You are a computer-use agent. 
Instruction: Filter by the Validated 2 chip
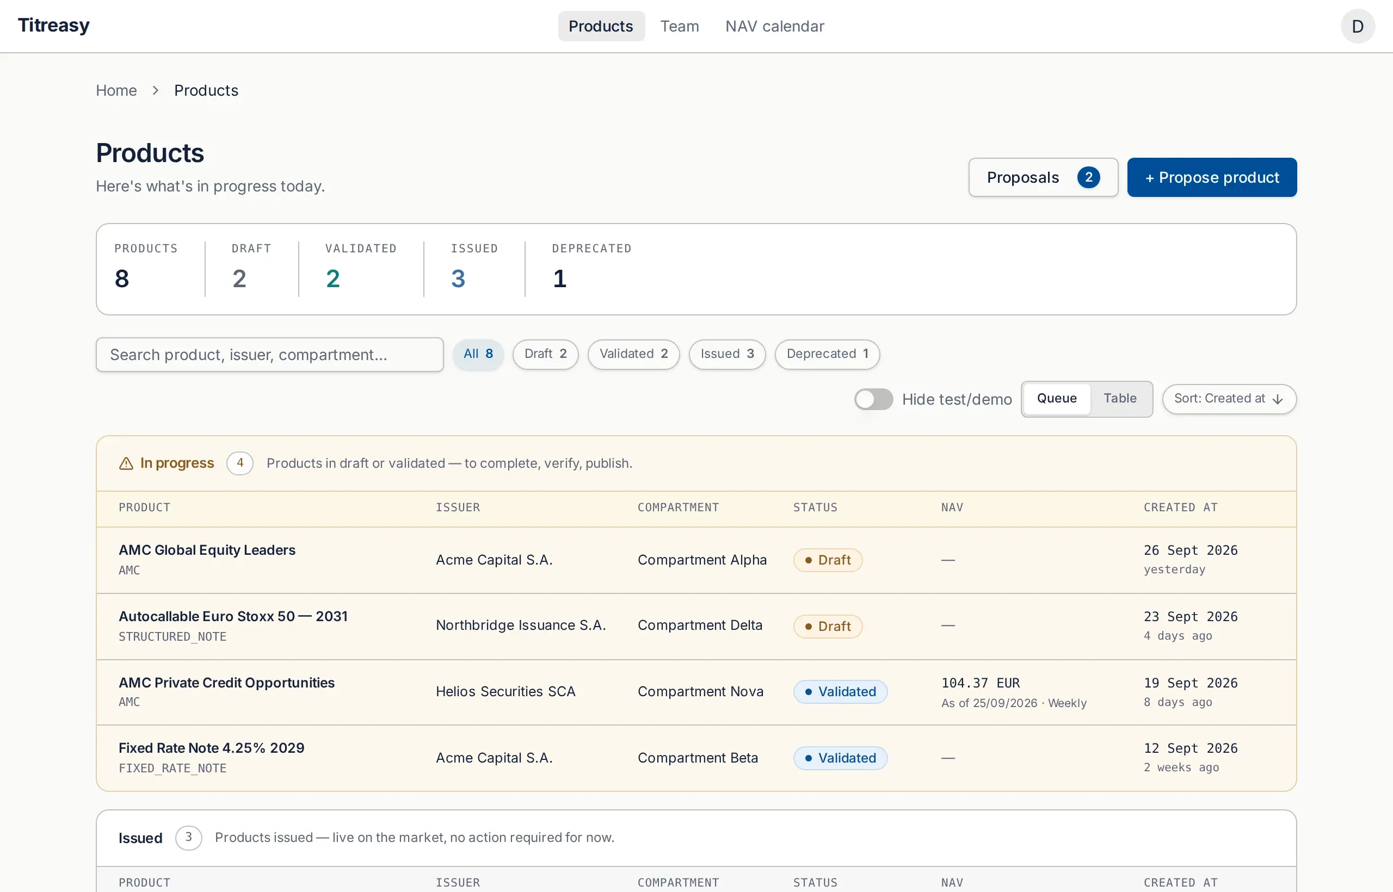[633, 354]
